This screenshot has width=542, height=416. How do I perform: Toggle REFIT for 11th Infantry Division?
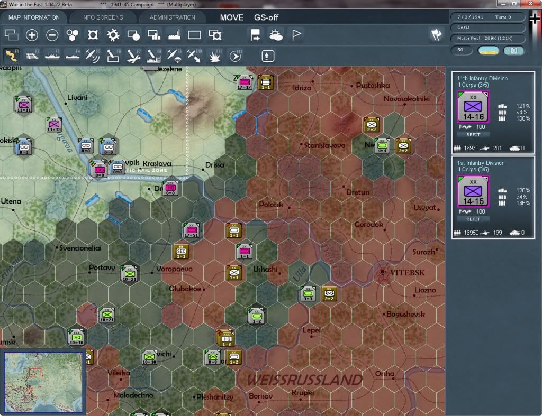473,135
